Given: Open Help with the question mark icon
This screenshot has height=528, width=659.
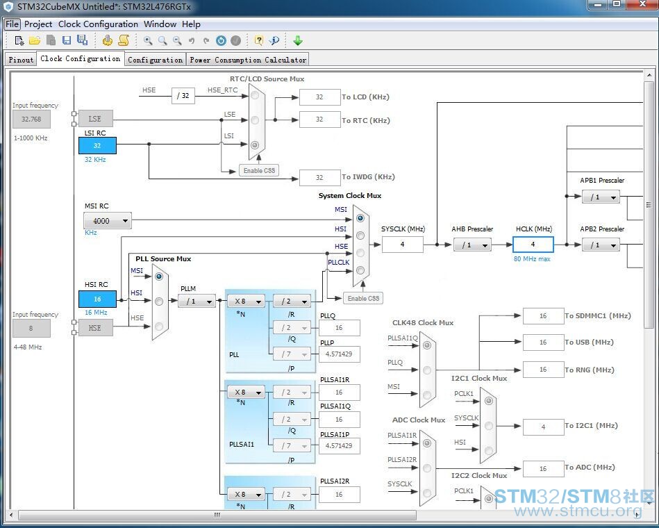Looking at the screenshot, I should (259, 40).
